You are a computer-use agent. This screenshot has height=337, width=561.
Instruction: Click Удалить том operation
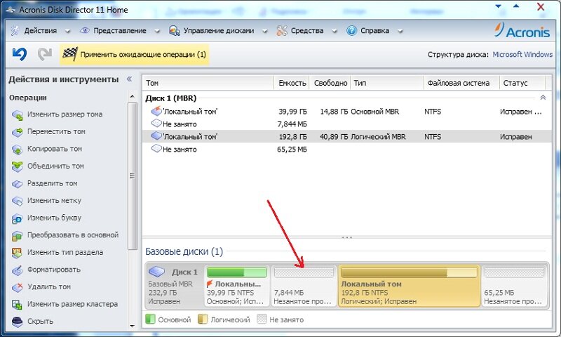(x=49, y=286)
